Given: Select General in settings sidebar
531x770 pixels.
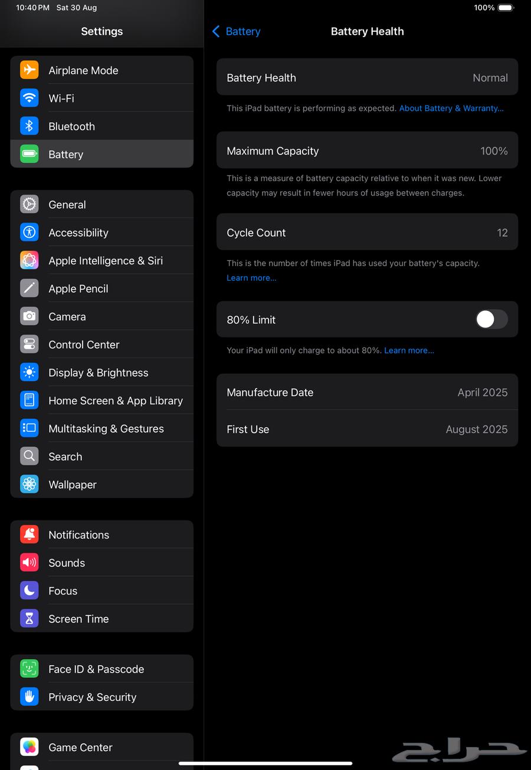Looking at the screenshot, I should [x=67, y=205].
